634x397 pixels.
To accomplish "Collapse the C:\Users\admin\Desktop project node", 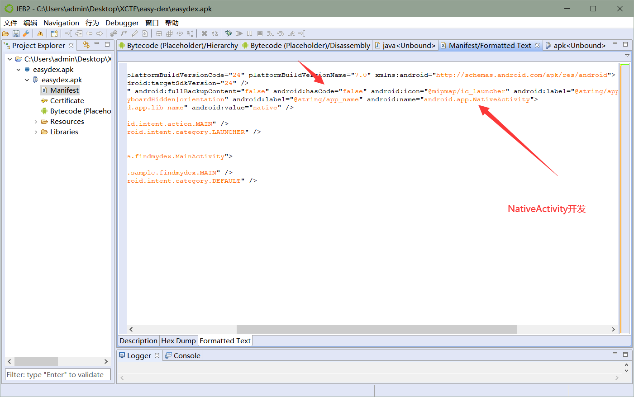I will coord(10,59).
